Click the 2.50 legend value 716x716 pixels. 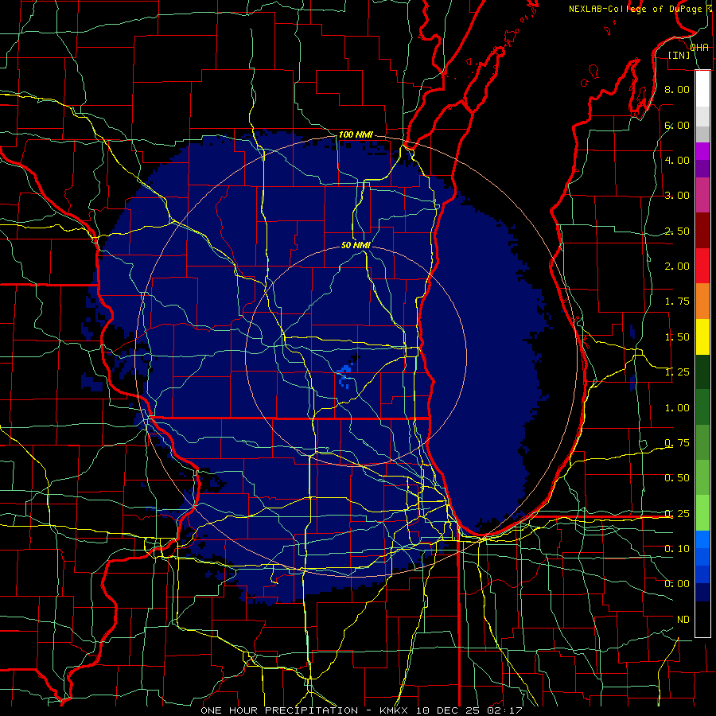point(677,231)
